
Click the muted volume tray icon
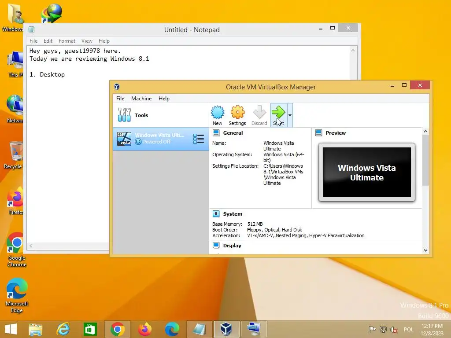(394, 329)
